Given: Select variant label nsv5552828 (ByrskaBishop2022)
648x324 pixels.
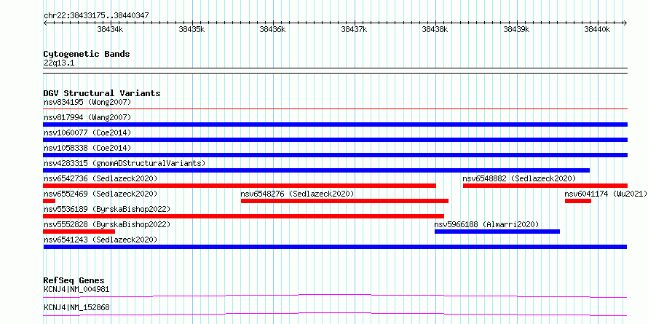Looking at the screenshot, I should (107, 224).
